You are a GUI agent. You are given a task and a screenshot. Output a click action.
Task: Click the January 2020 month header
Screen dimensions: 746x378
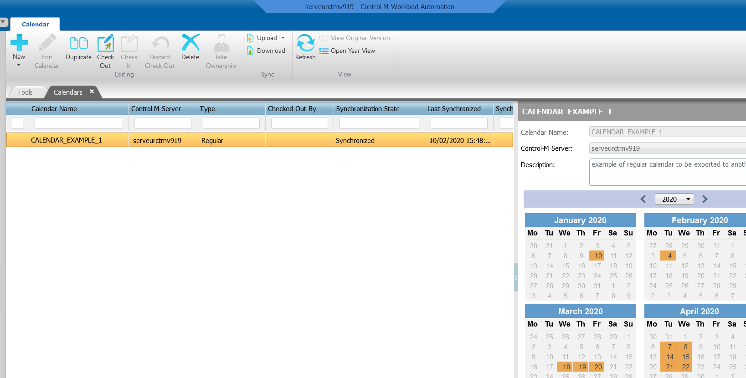coord(580,220)
